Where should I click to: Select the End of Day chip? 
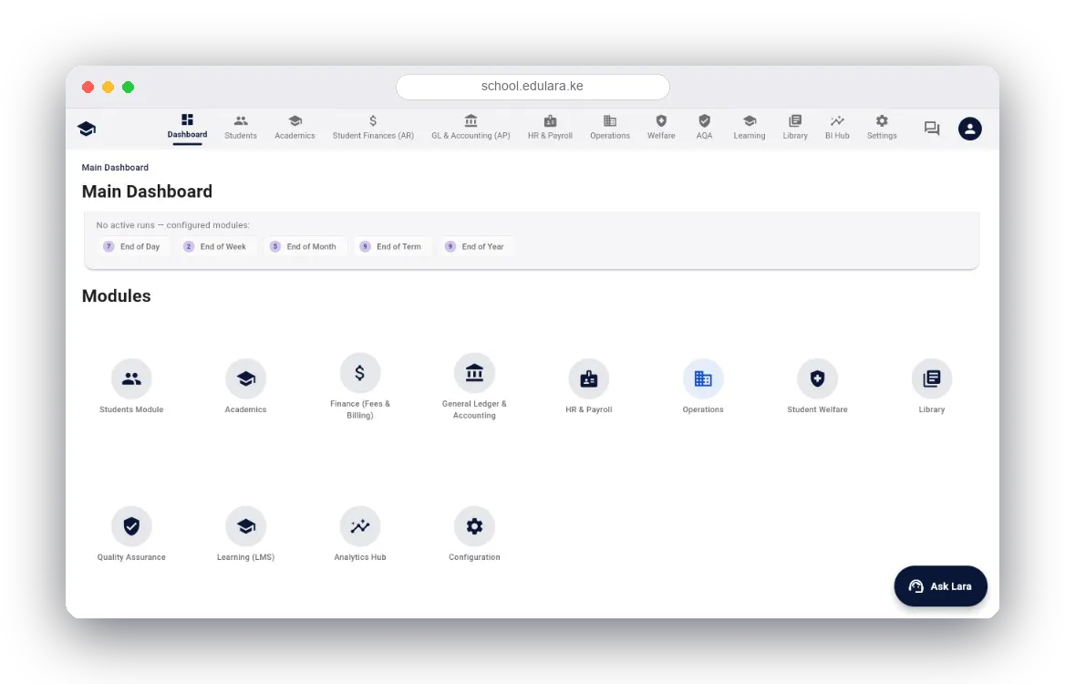coord(132,246)
